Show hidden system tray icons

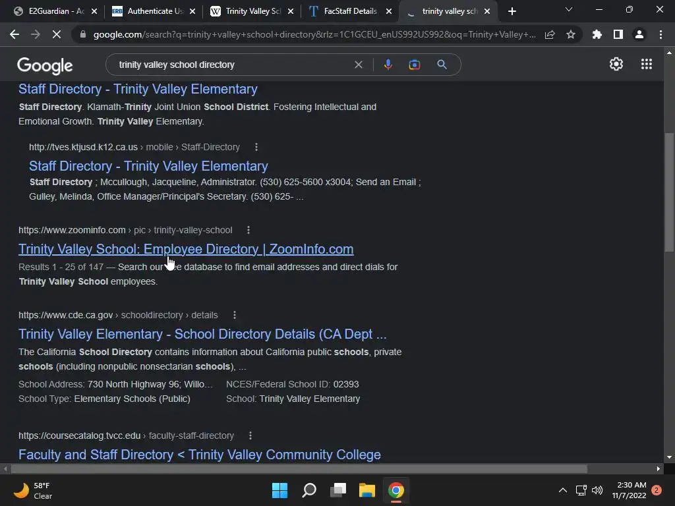[563, 490]
